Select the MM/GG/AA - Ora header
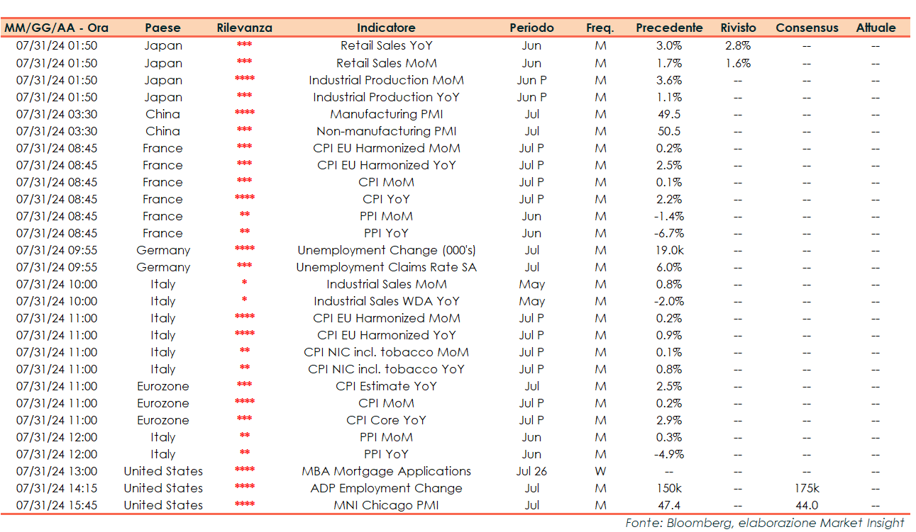This screenshot has height=532, width=916. coord(57,28)
